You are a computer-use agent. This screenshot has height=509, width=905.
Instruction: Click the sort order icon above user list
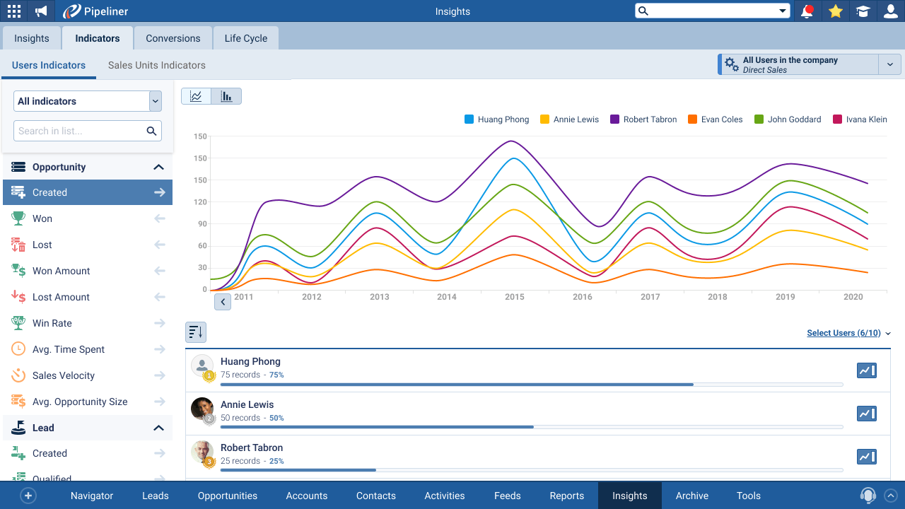[196, 332]
